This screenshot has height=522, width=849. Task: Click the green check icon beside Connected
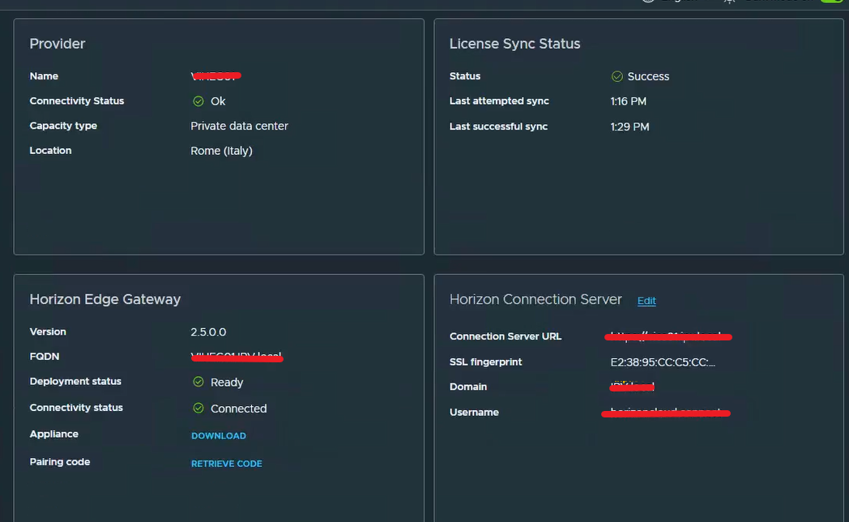[198, 409]
